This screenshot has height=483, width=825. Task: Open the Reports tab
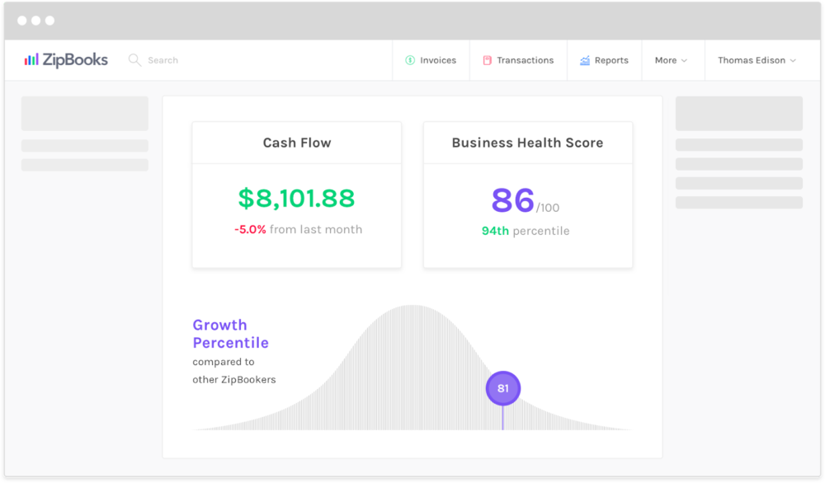tap(604, 60)
